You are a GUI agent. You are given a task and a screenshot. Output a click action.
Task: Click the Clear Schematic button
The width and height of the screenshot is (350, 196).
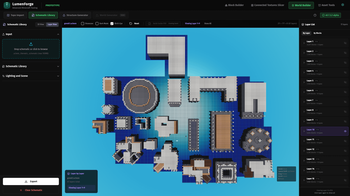point(31,190)
